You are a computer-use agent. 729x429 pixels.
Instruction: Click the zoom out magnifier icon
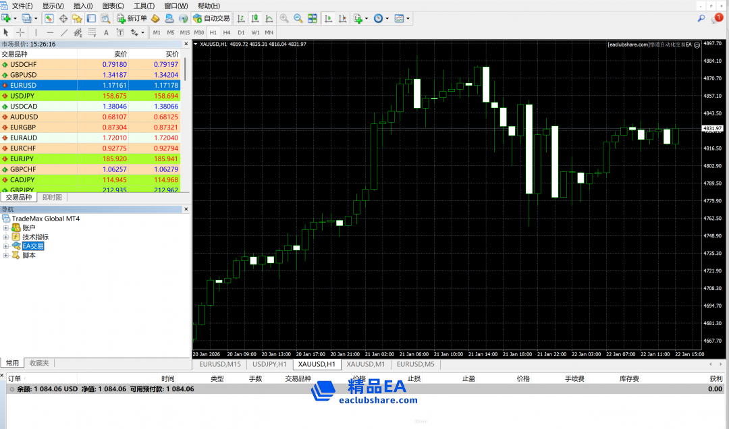[299, 19]
